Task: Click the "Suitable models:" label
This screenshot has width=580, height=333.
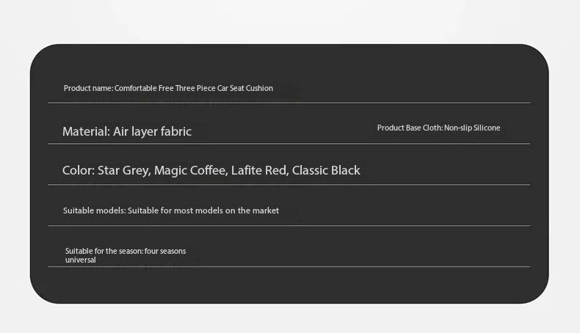Action: click(94, 211)
